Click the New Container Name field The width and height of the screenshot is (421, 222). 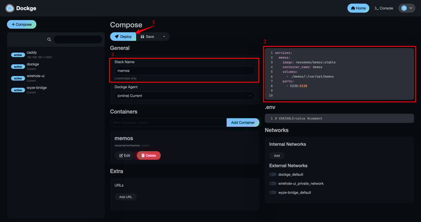pos(168,123)
